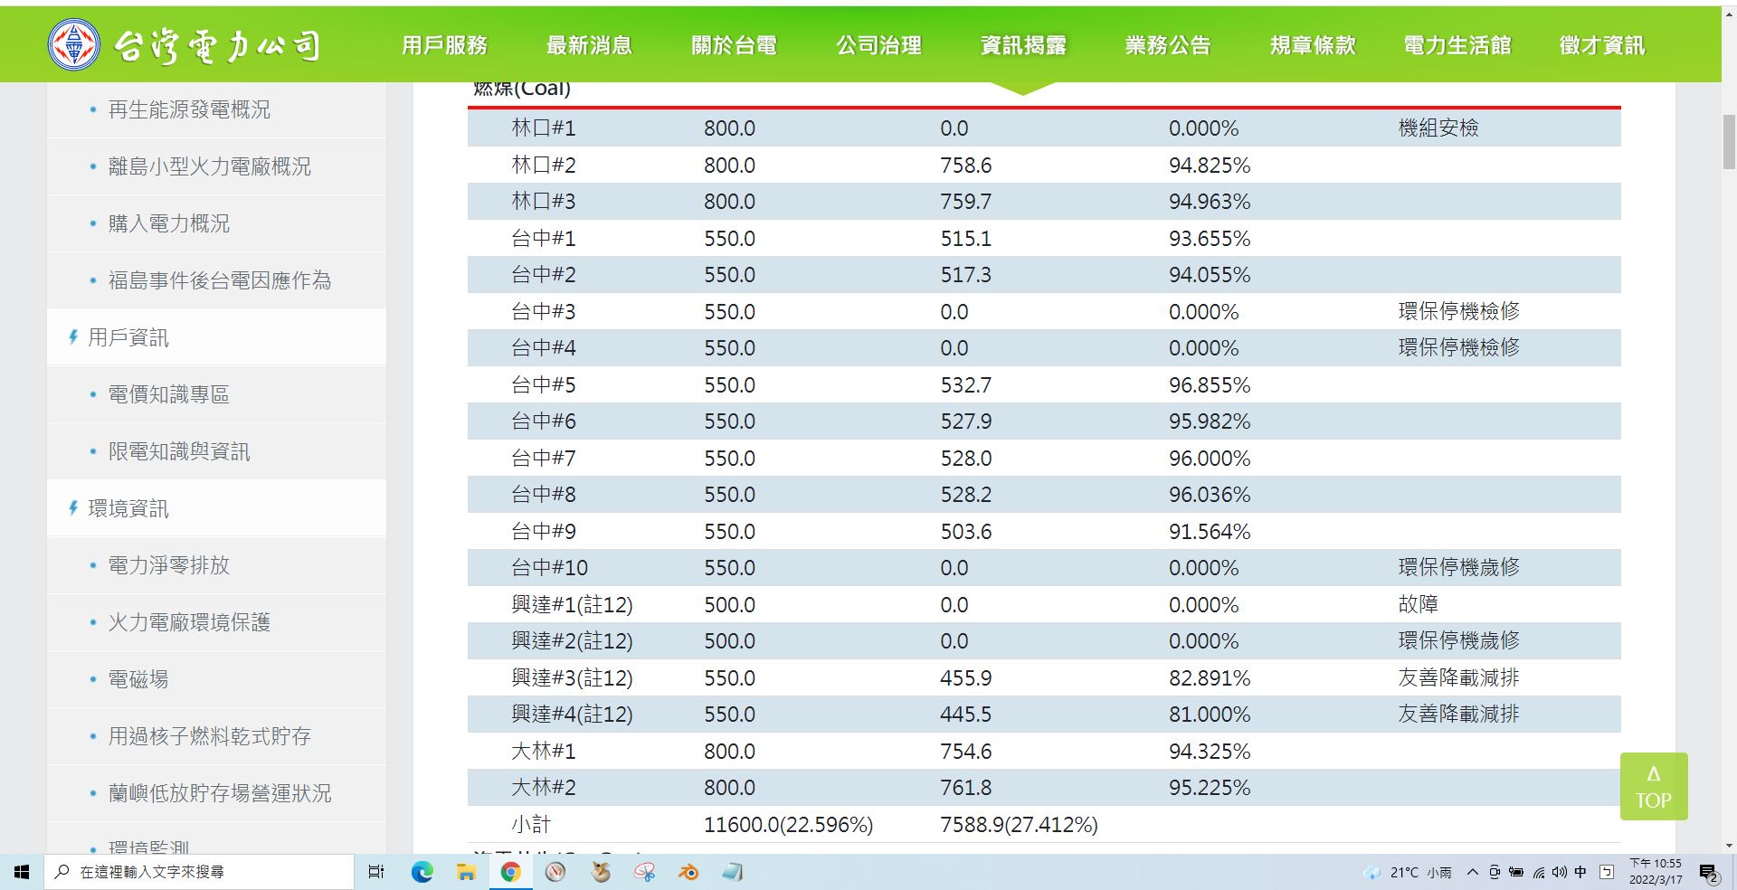Viewport: 1737px width, 890px height.
Task: Click the 台中#1 unit name cell
Action: coord(543,239)
